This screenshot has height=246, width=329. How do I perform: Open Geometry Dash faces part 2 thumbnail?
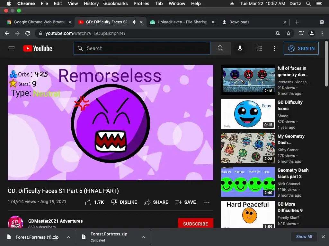pyautogui.click(x=248, y=182)
